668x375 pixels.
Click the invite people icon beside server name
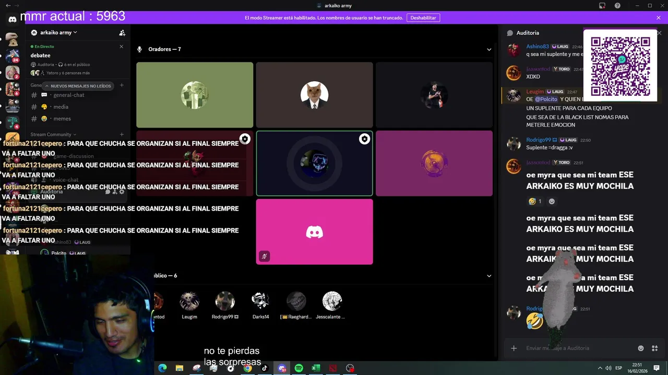tap(122, 33)
